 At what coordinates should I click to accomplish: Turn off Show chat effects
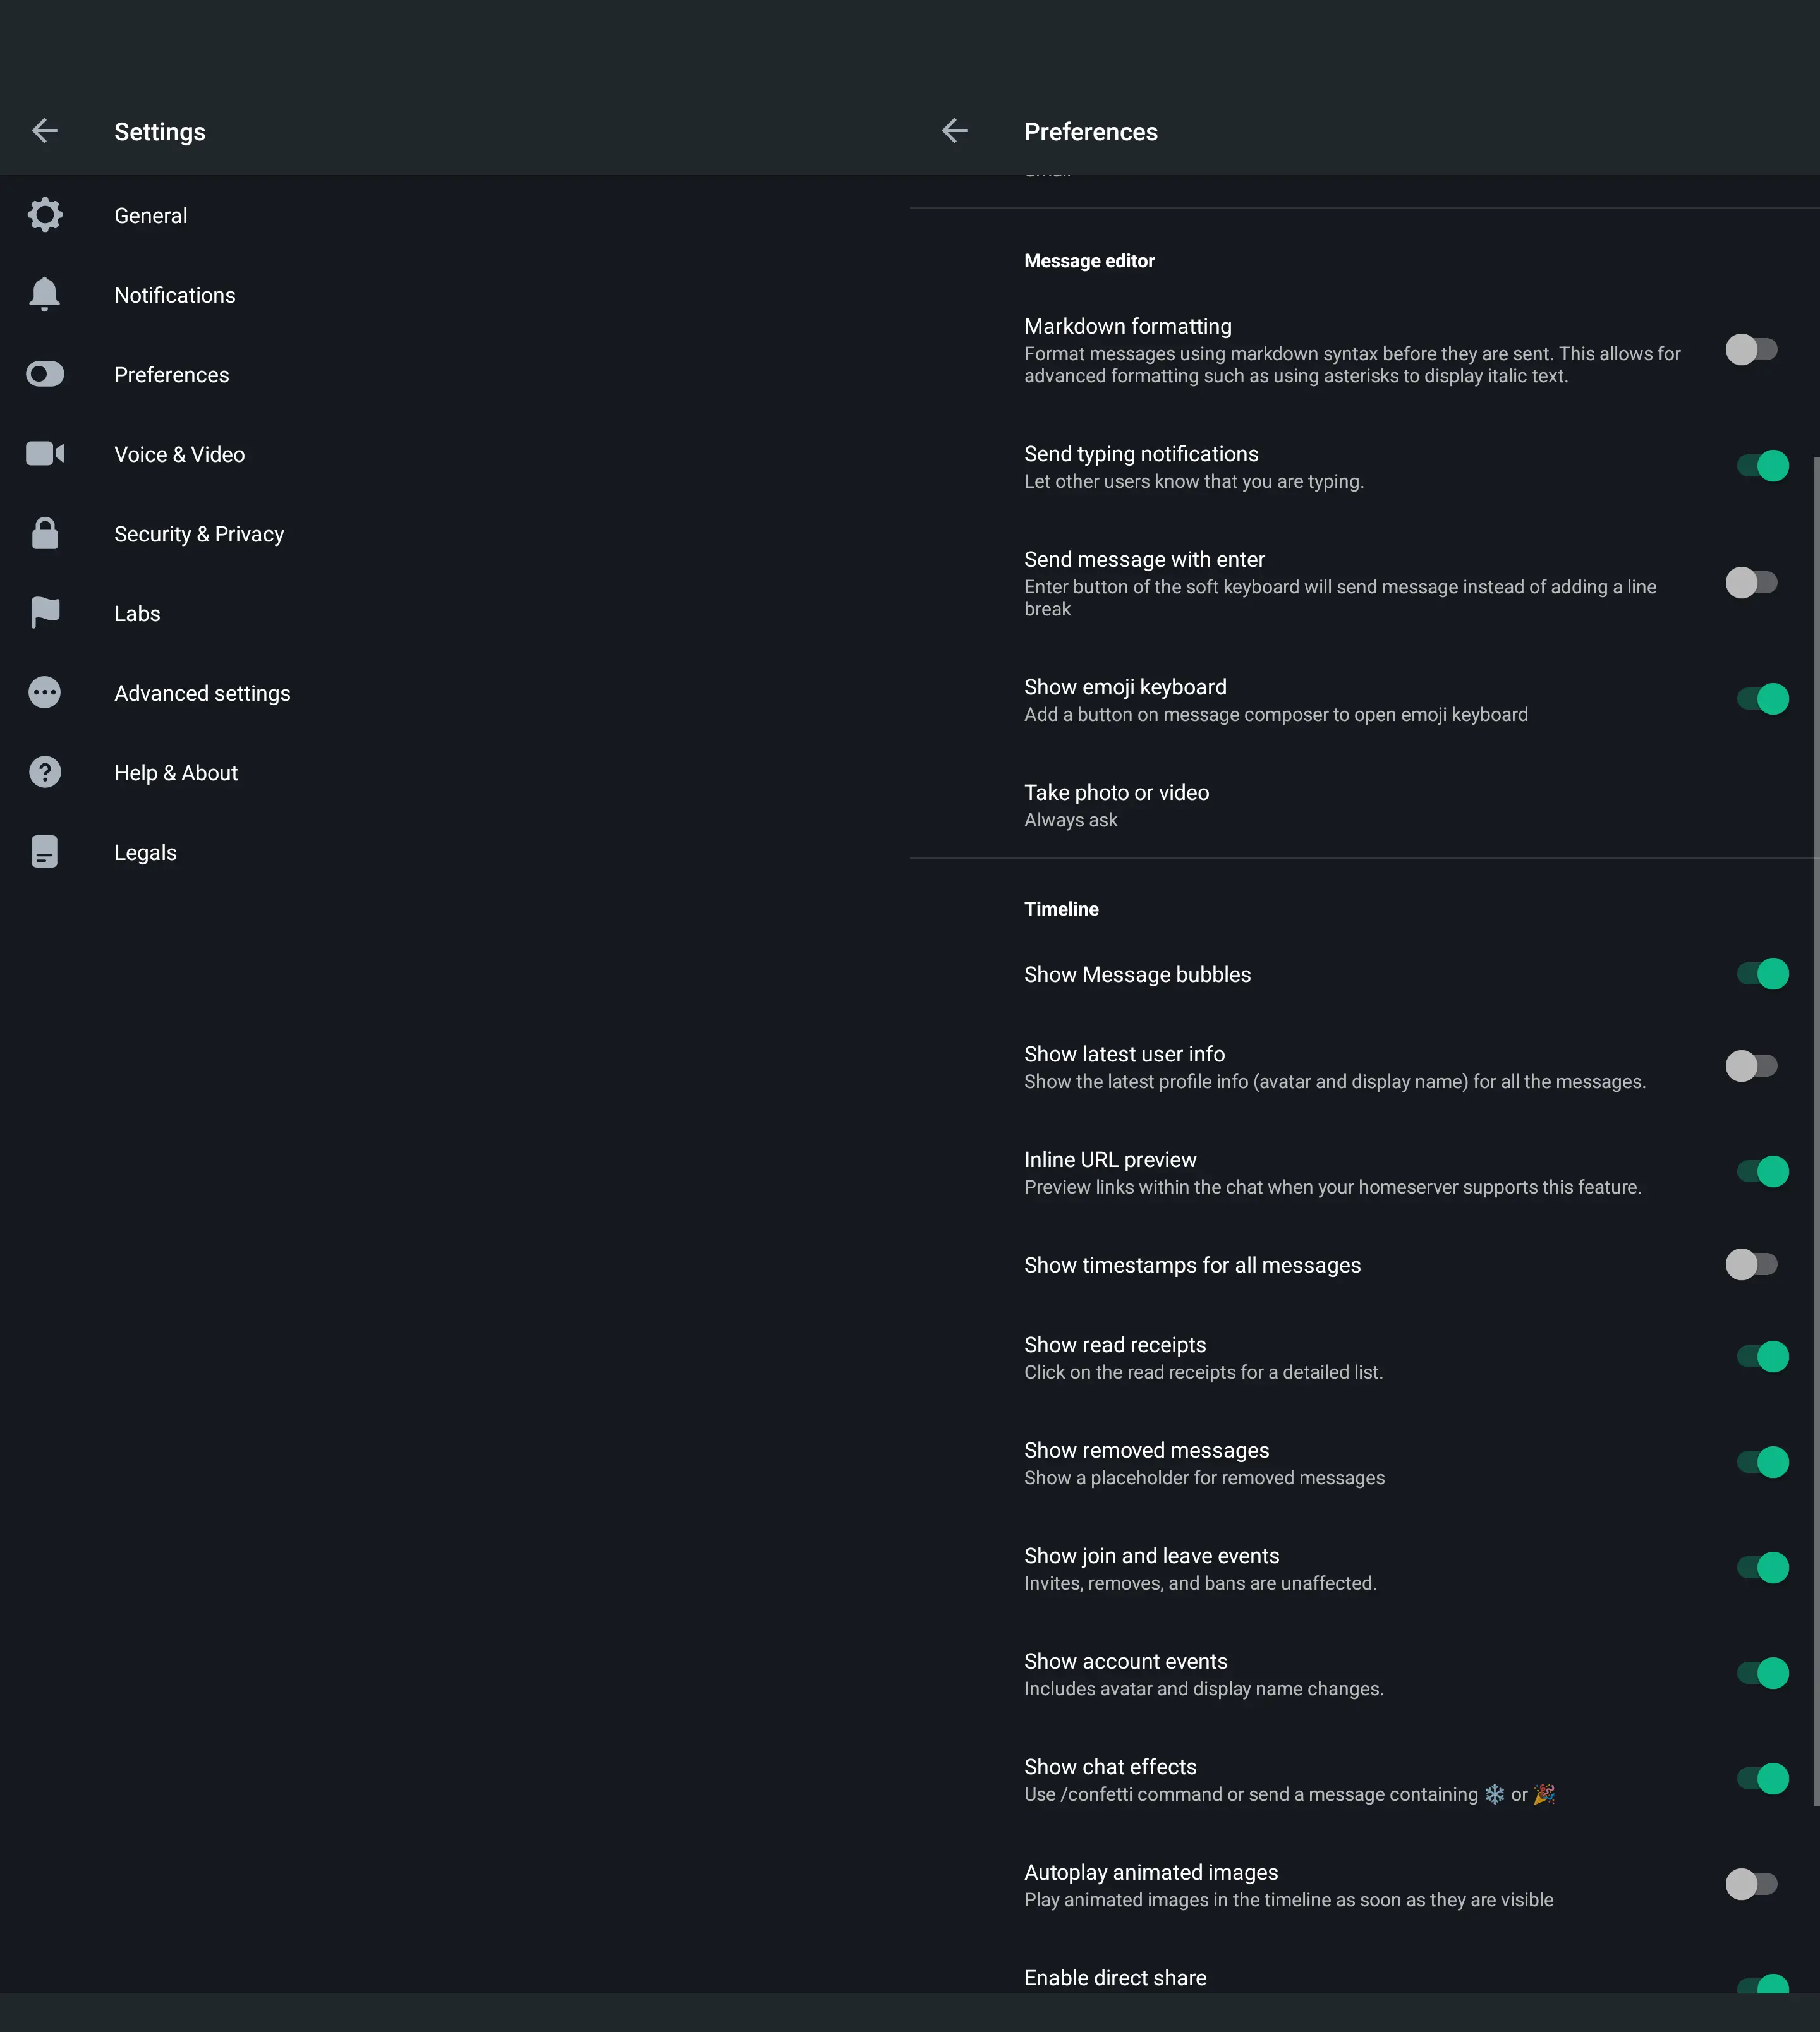tap(1763, 1779)
